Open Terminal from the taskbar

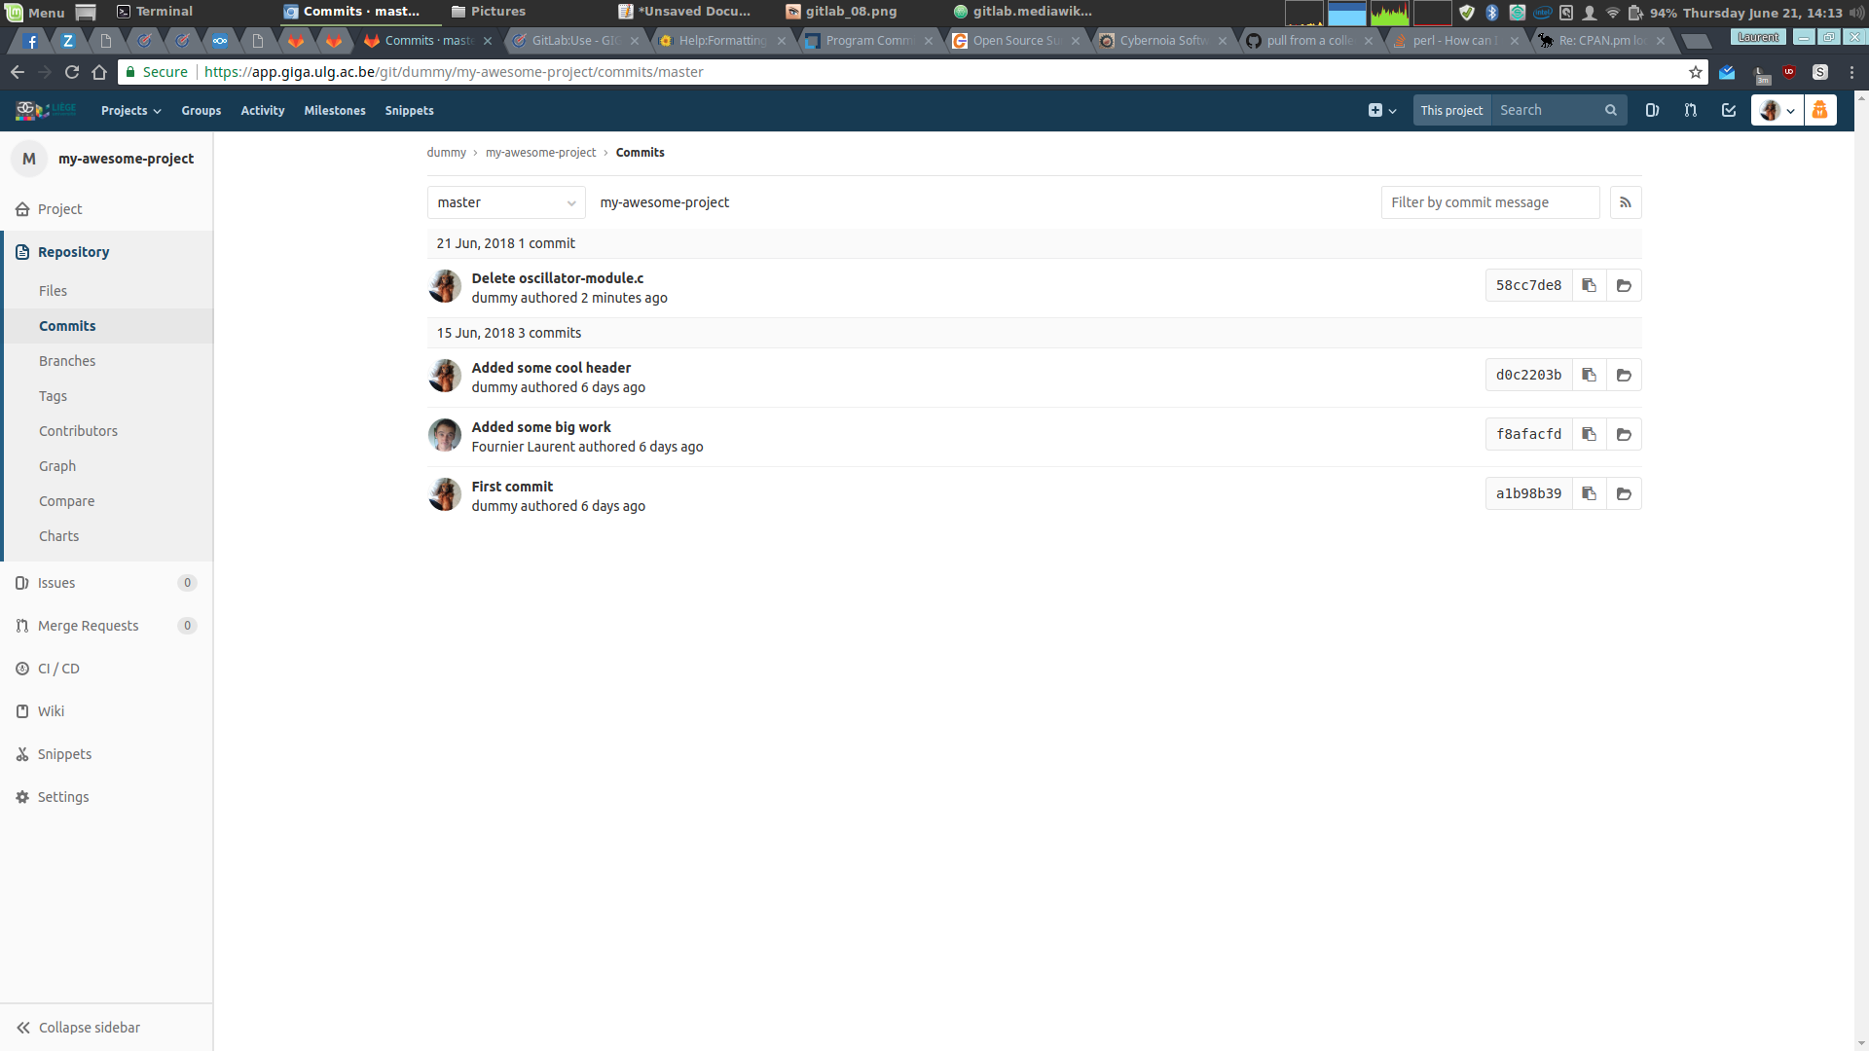point(155,12)
